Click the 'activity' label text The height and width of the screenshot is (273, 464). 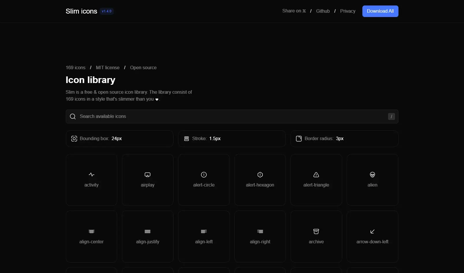(x=91, y=185)
